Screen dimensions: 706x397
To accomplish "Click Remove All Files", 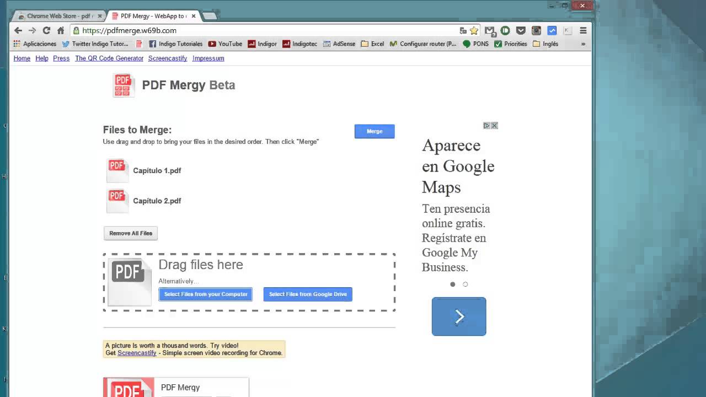I will coord(131,233).
